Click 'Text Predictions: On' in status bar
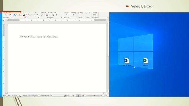Image resolution: width=189 pixels, height=106 pixels. click(46, 96)
